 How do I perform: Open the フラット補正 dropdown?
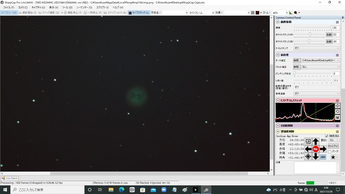pos(320,67)
